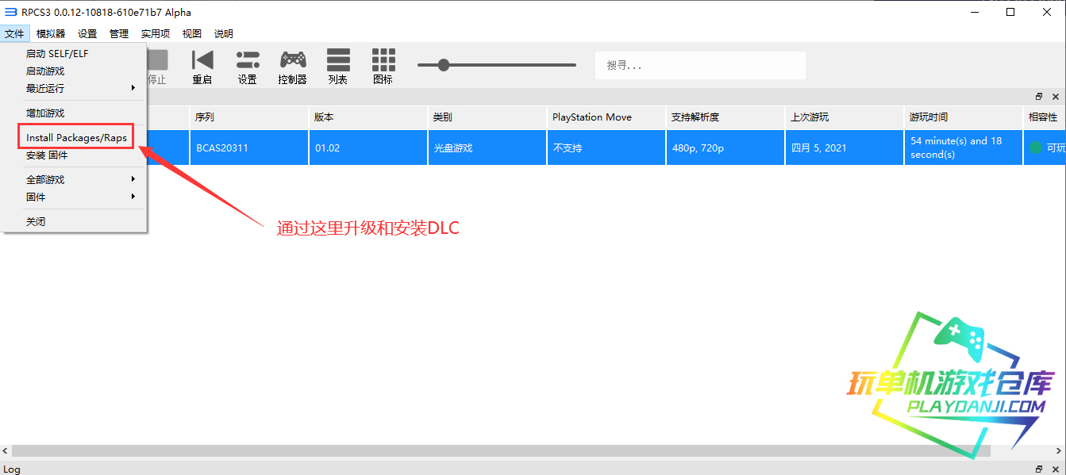Open the Controllers (控制器) gamepad icon
This screenshot has height=475, width=1066.
click(293, 67)
